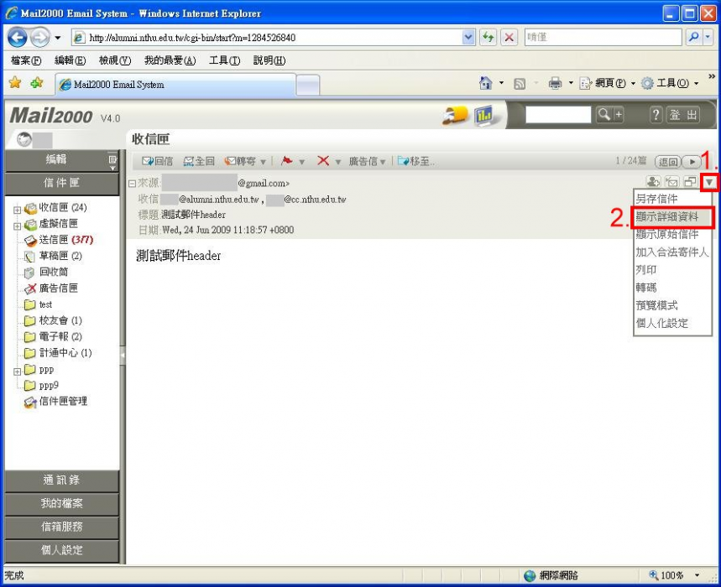Image resolution: width=721 pixels, height=587 pixels.
Task: Click the 登出 logout button
Action: point(683,116)
